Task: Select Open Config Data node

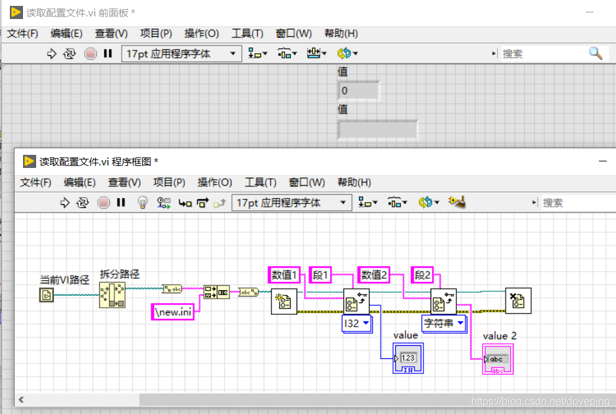Action: click(x=284, y=302)
